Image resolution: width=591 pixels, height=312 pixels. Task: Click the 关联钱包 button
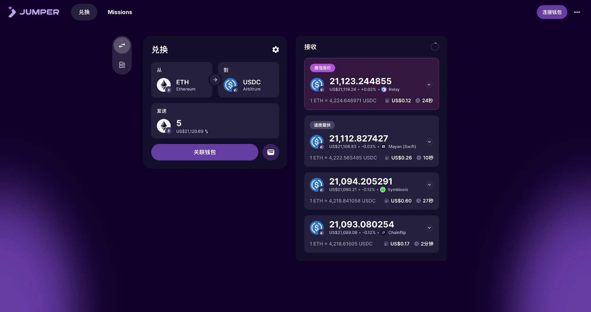pos(205,152)
